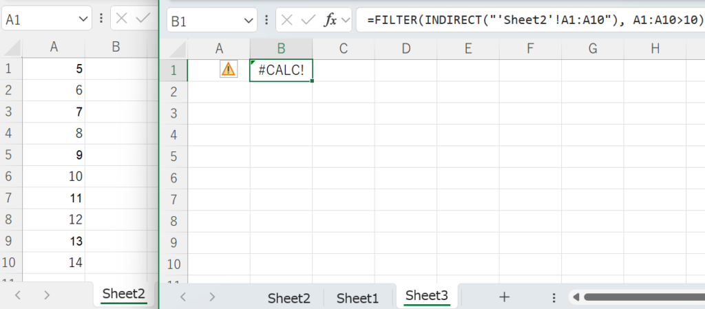705x309 pixels.
Task: Click the fx Insert Function icon
Action: (x=330, y=20)
